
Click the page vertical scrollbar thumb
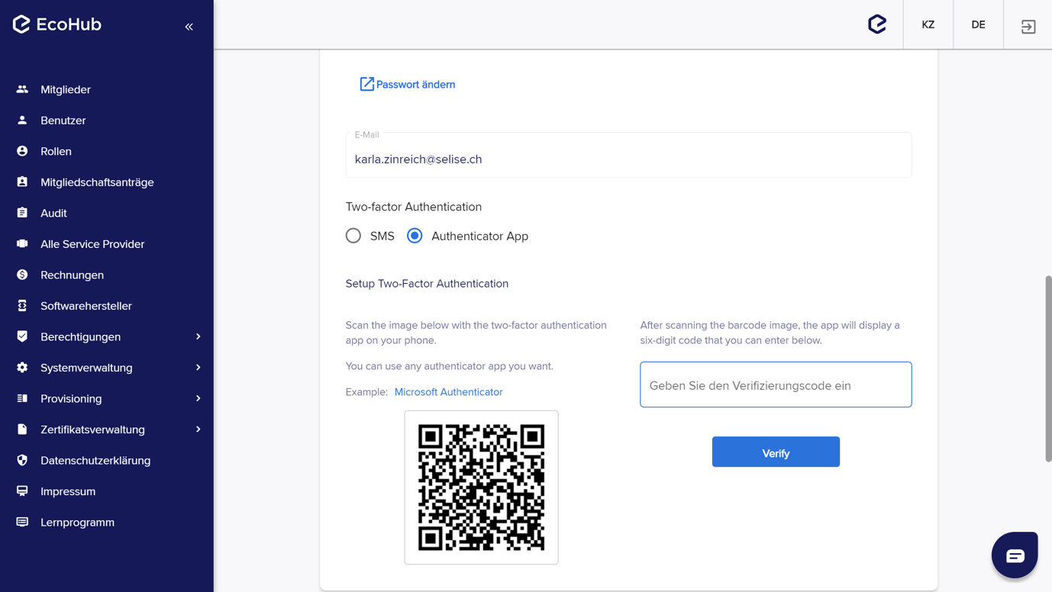click(1048, 368)
